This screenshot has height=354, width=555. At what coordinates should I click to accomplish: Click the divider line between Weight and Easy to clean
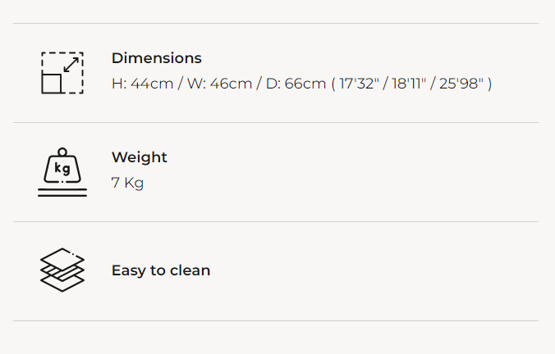pos(276,221)
